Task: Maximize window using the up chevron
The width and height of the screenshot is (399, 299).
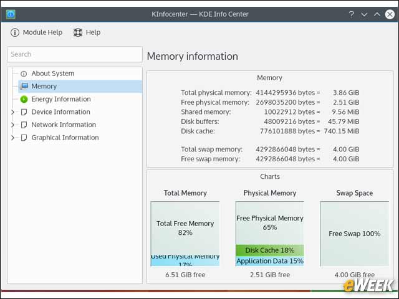Action: pos(377,14)
